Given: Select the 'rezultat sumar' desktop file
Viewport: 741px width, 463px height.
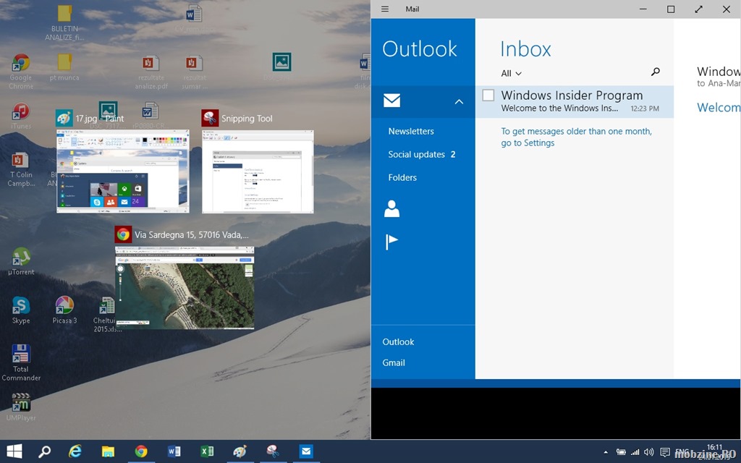Looking at the screenshot, I should coord(194,72).
